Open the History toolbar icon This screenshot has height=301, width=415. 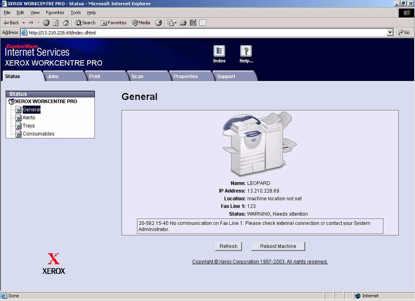pyautogui.click(x=159, y=23)
